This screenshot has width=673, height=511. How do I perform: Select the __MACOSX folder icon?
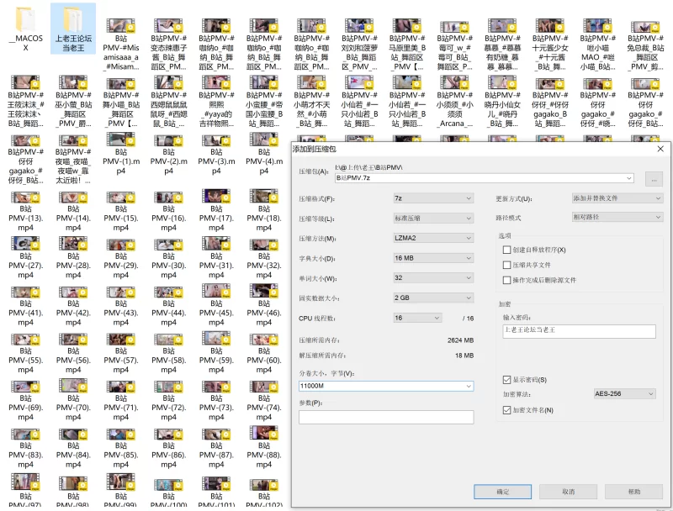25,18
